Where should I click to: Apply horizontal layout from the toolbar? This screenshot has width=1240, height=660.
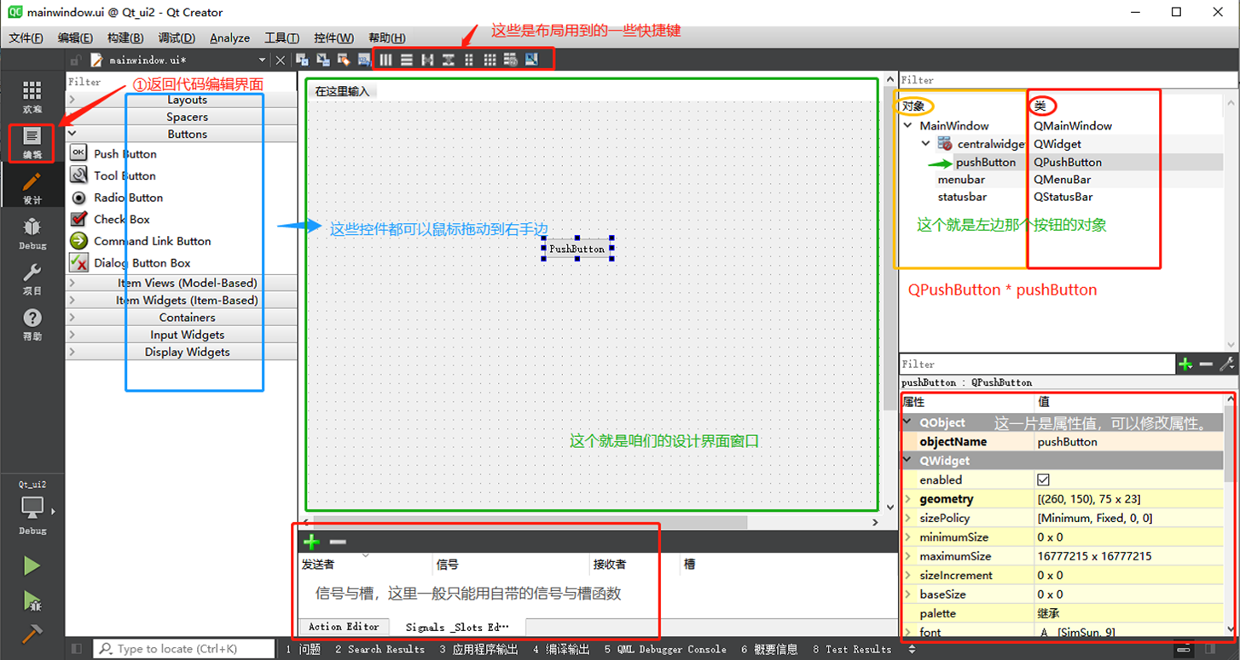(x=385, y=60)
